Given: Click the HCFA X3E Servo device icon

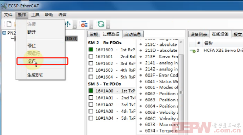Looking at the screenshot, I should coord(193,51).
